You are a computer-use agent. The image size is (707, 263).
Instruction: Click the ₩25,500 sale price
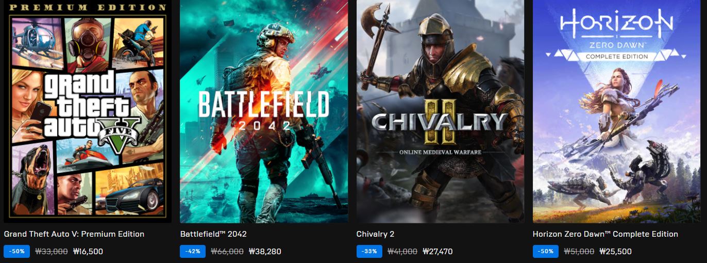tap(615, 252)
